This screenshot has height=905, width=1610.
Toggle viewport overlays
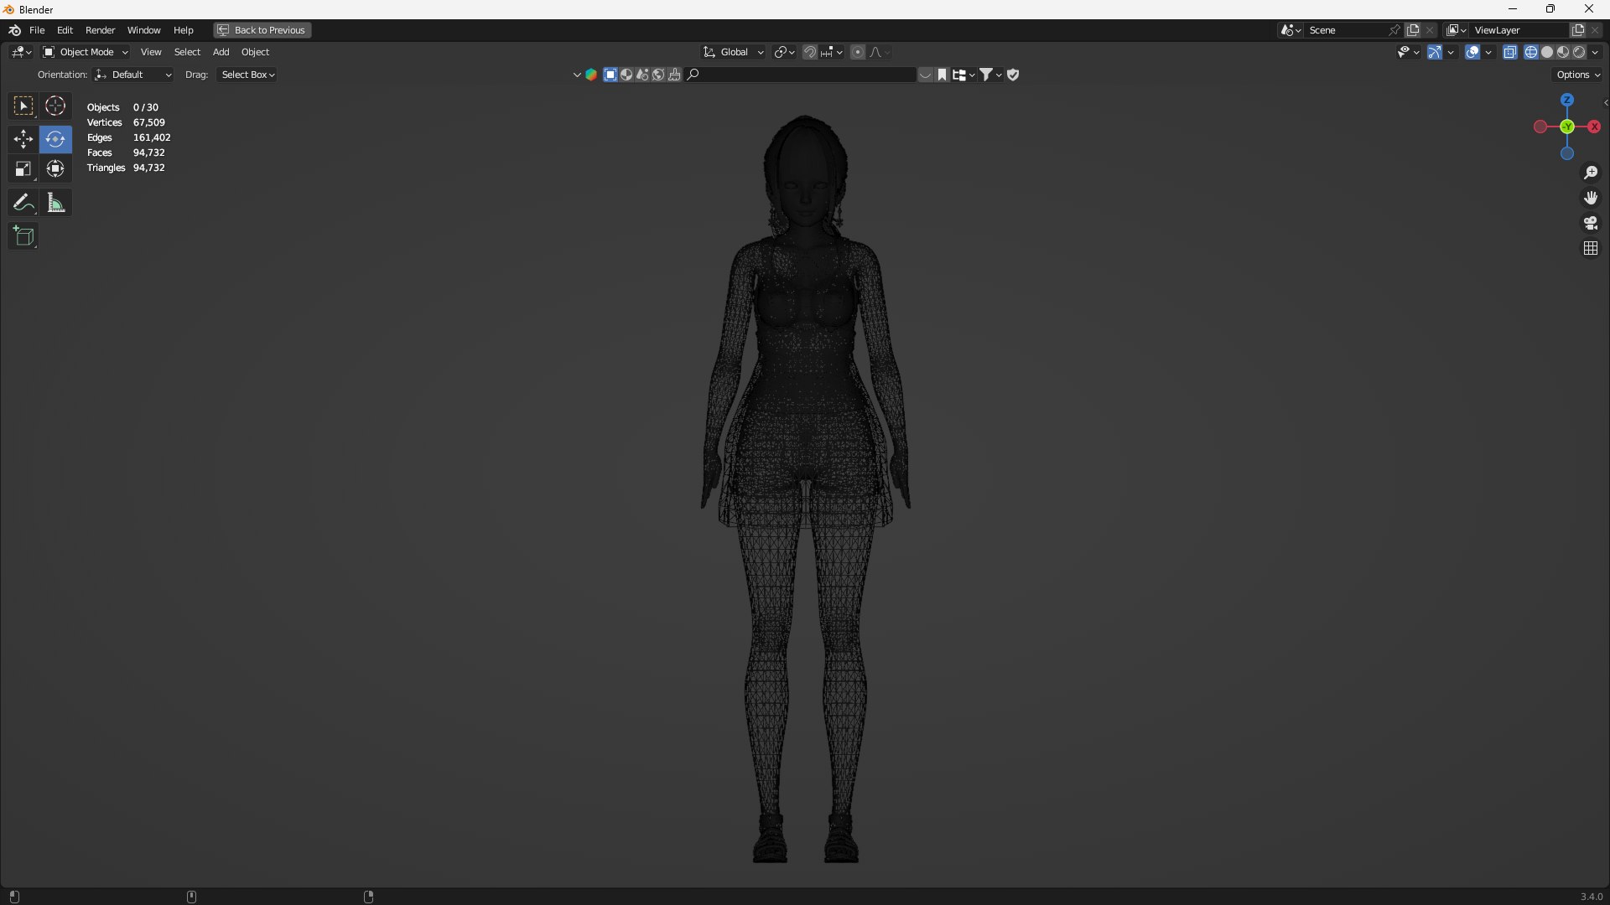pos(1472,52)
